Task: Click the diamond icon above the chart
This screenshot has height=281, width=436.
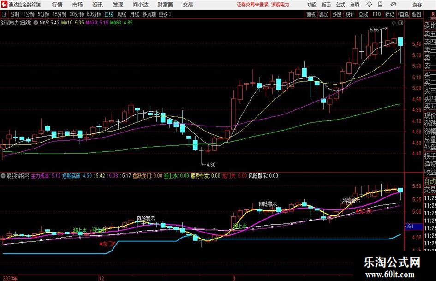Action: (x=394, y=23)
